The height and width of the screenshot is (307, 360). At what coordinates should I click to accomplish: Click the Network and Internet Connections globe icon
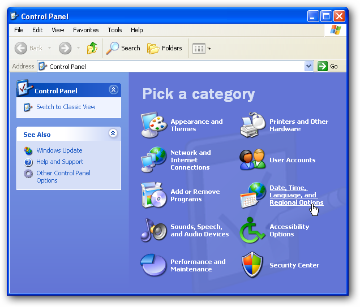pos(154,160)
